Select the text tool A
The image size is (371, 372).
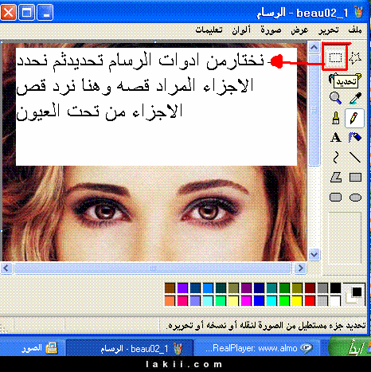(x=336, y=138)
